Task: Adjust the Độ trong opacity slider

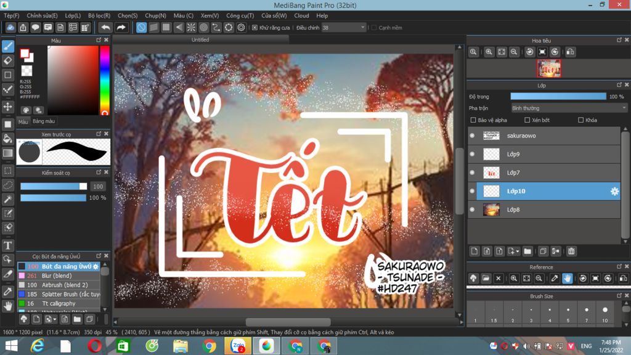Action: pos(558,97)
